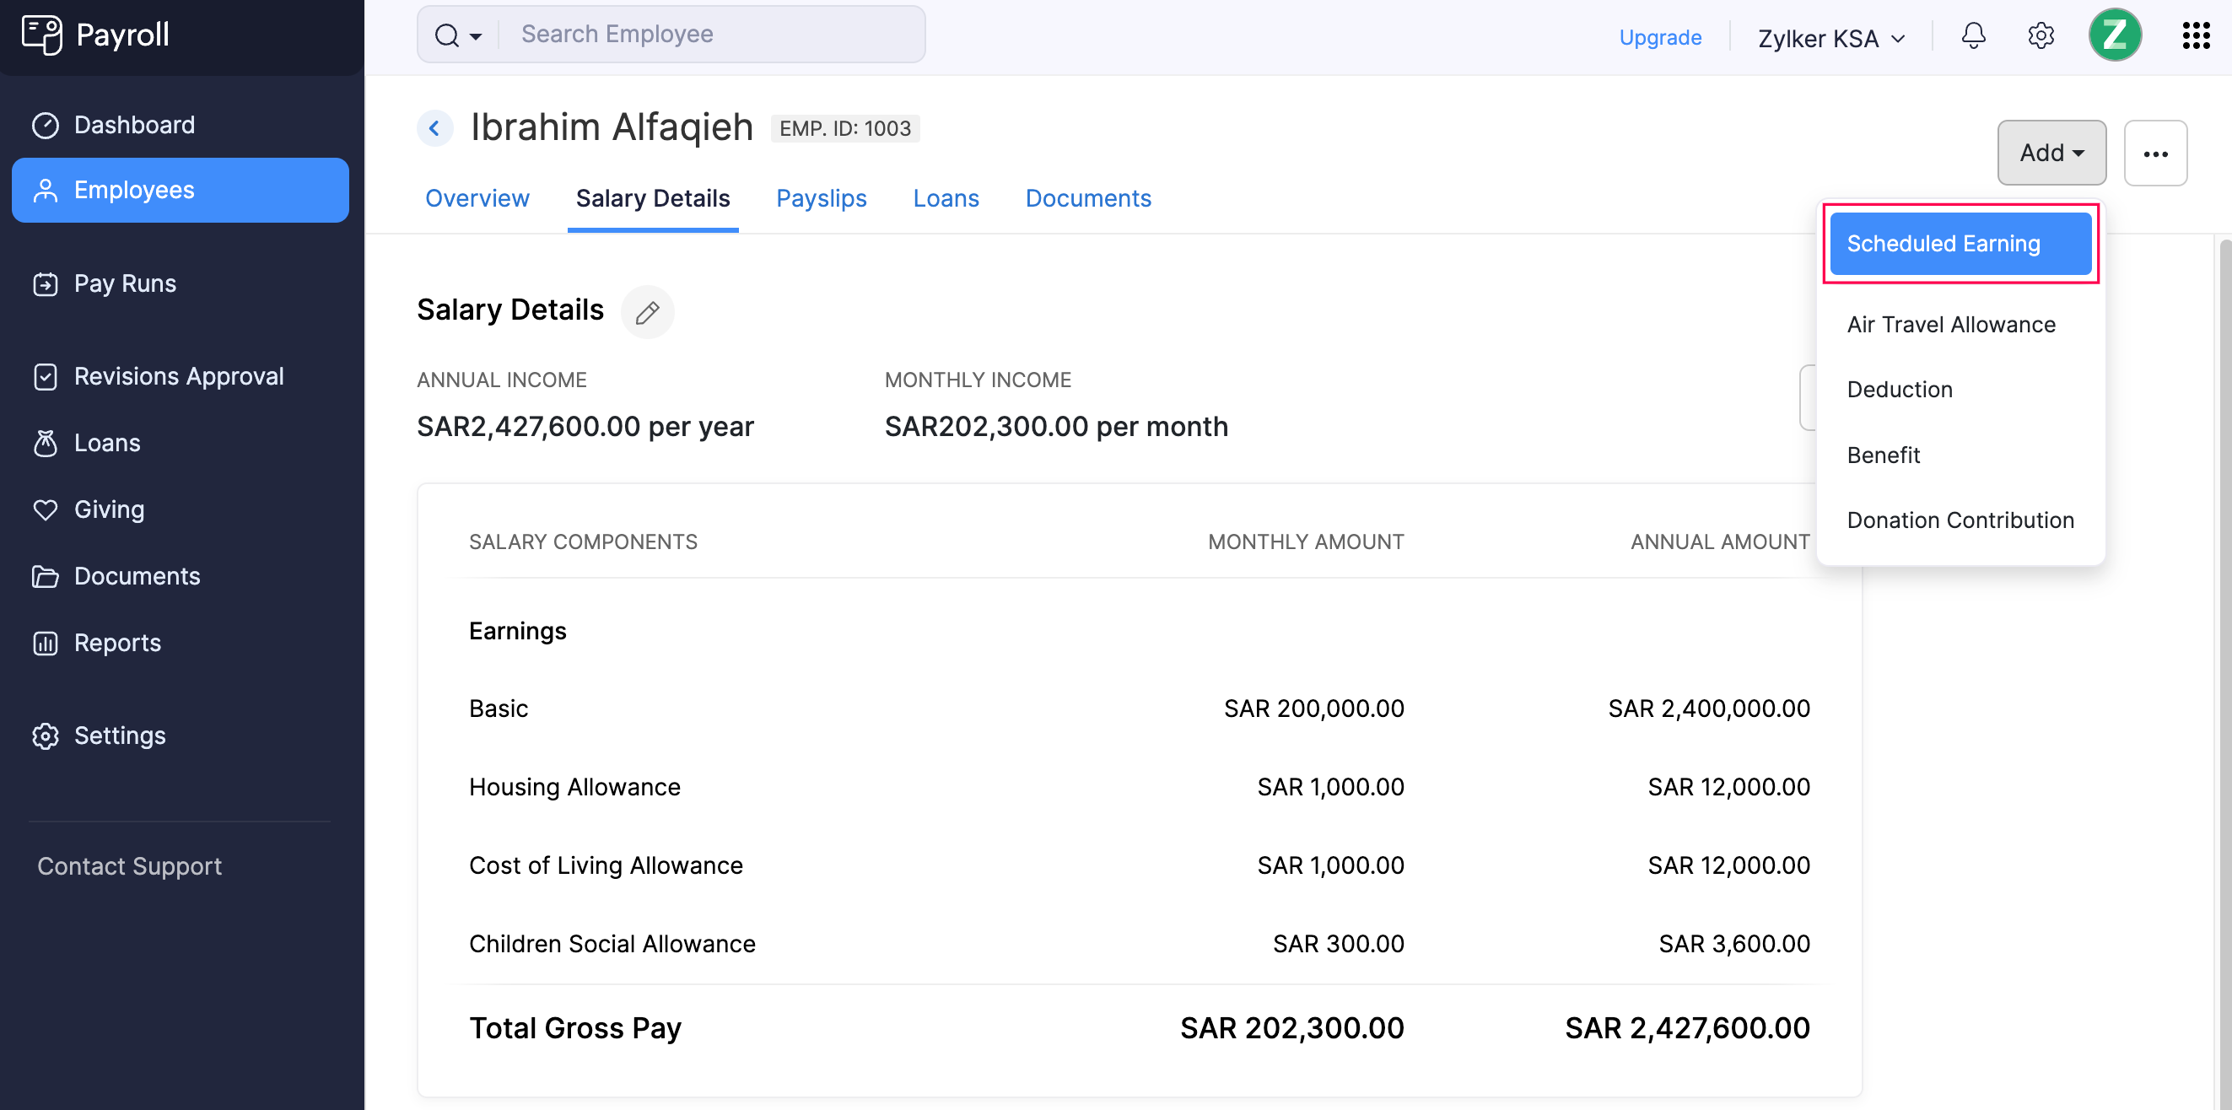Screen dimensions: 2232x1110
Task: Open the Reports chart icon
Action: [x=45, y=642]
